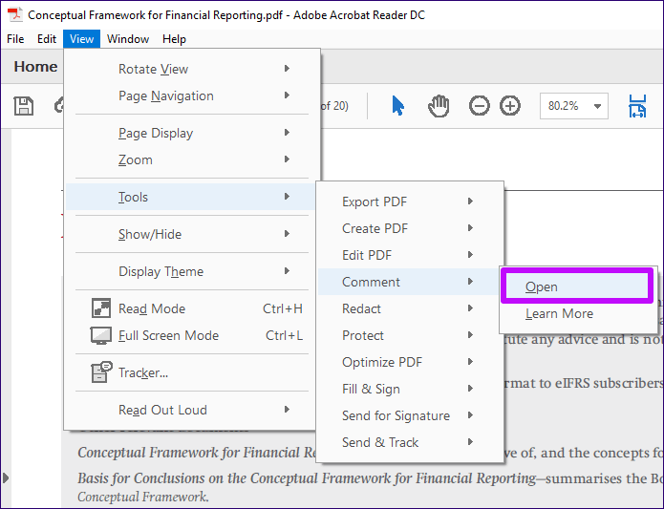Click the Tracker icon
The height and width of the screenshot is (509, 664).
(x=101, y=371)
